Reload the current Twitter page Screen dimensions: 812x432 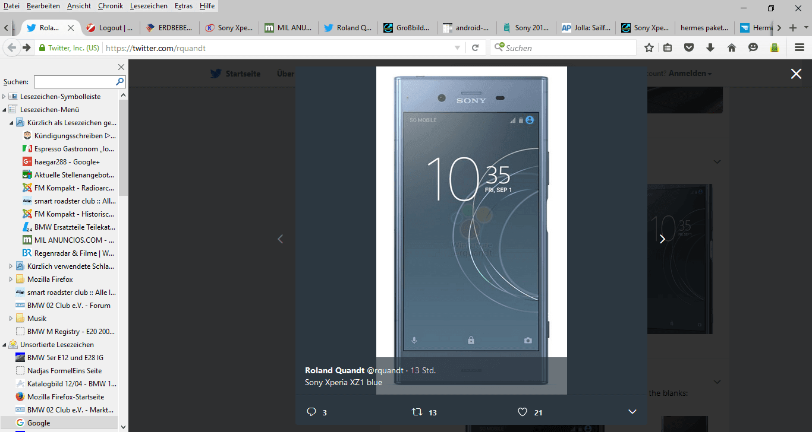(475, 47)
